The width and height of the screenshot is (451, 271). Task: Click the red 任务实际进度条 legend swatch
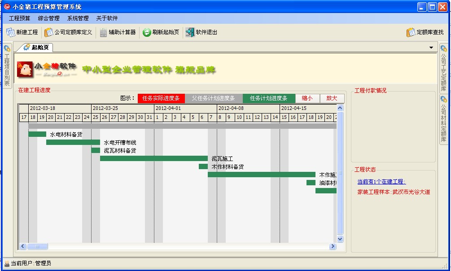pos(161,98)
